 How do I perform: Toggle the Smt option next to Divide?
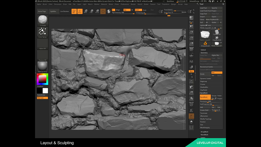point(217,73)
